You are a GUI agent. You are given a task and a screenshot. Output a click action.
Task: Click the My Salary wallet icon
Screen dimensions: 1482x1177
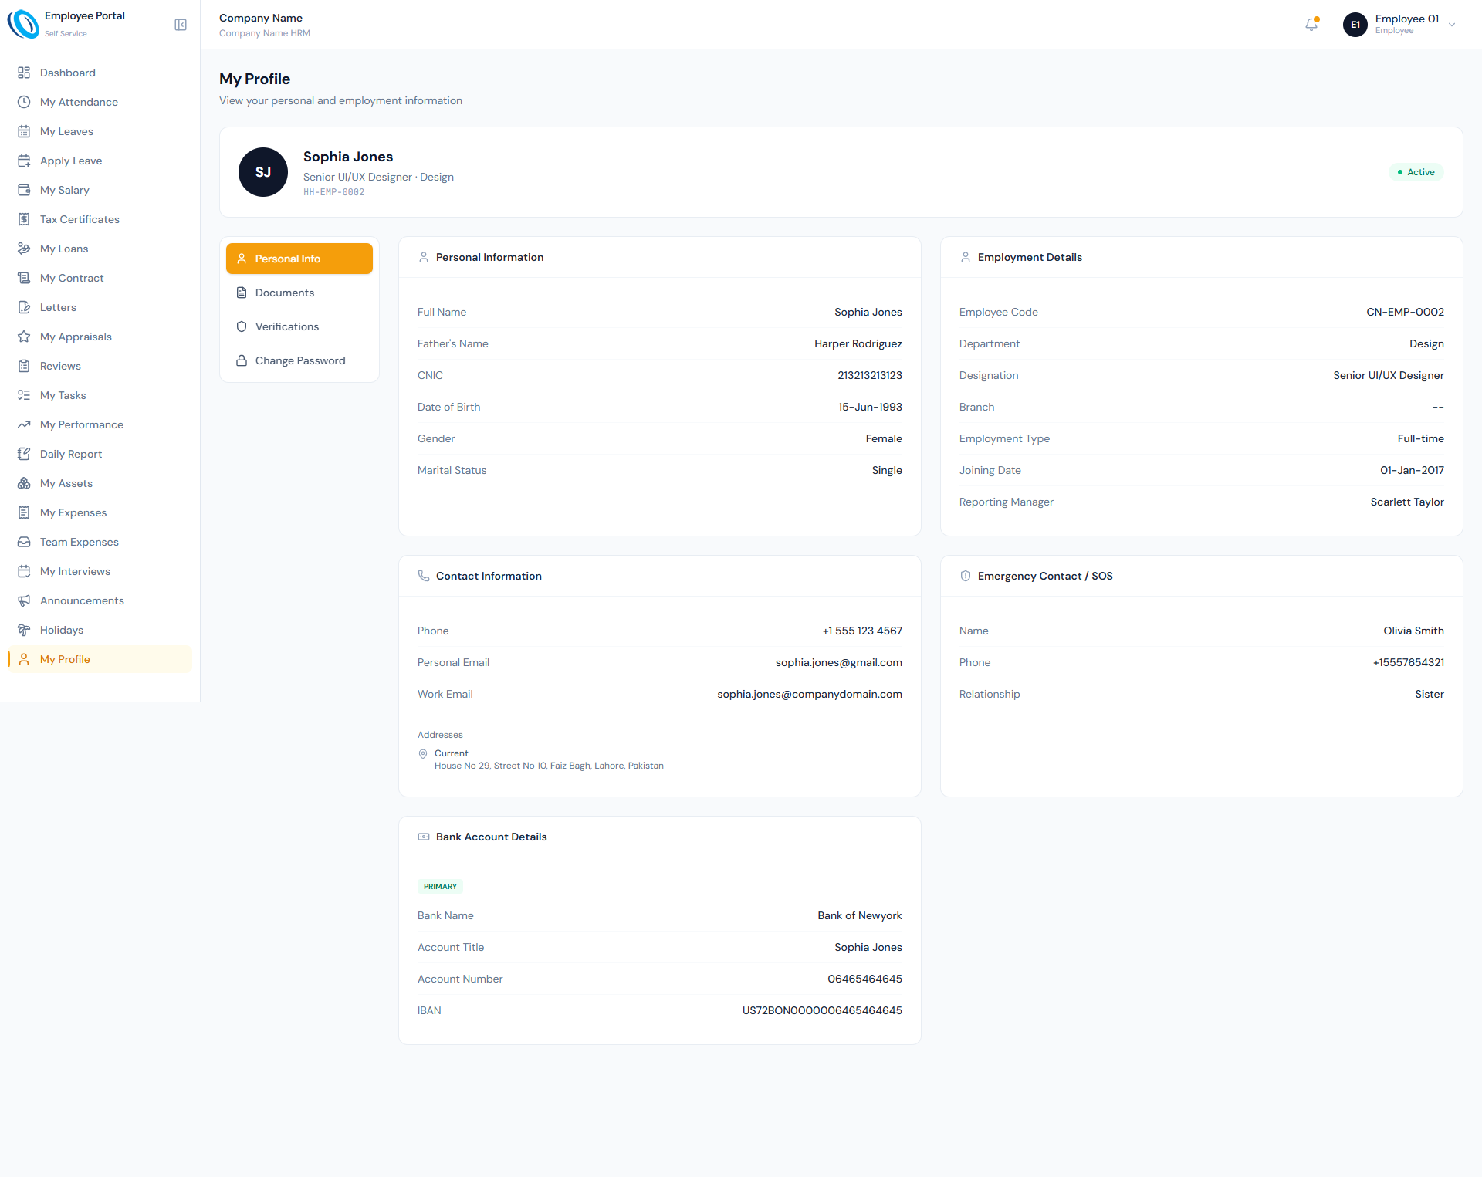(x=24, y=190)
